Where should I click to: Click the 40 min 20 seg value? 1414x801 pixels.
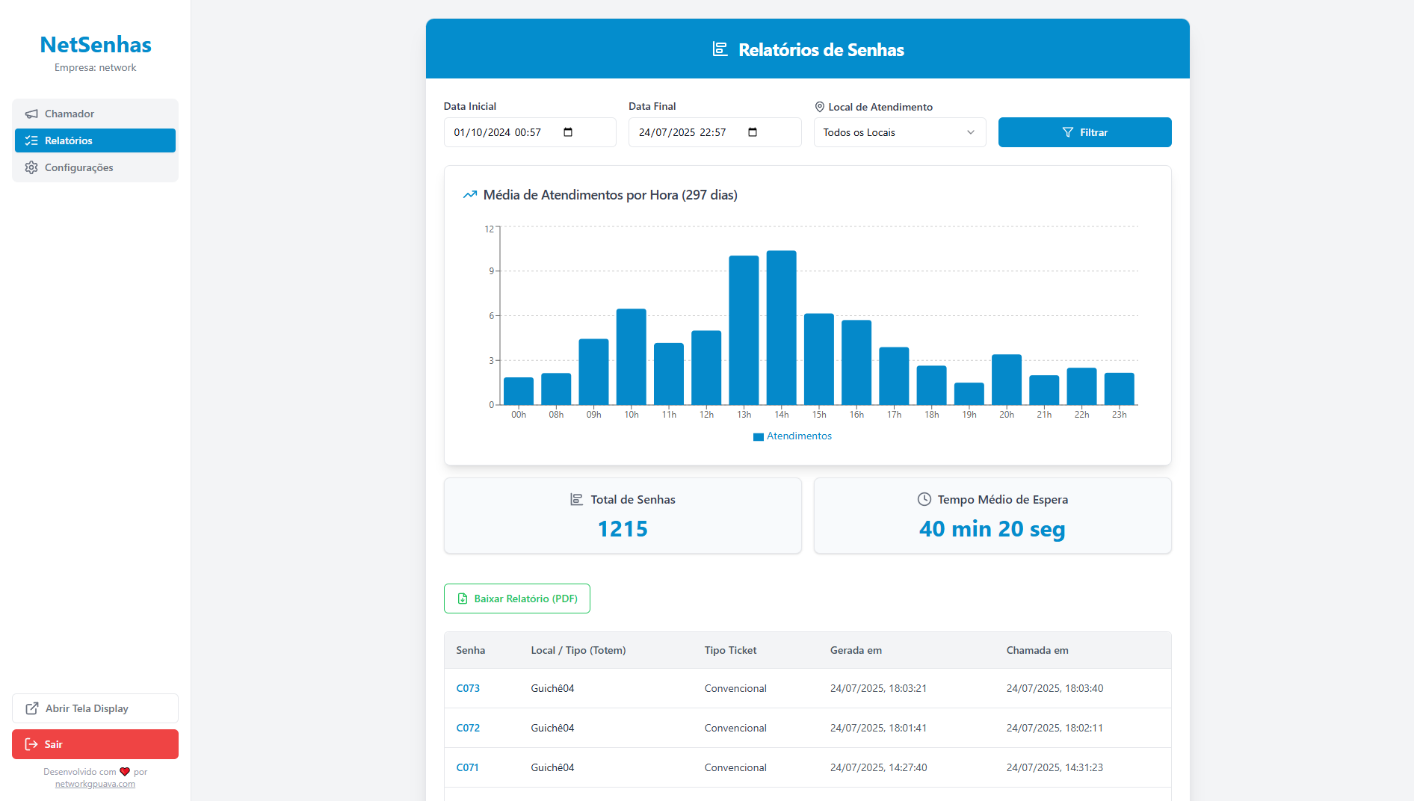pyautogui.click(x=992, y=529)
